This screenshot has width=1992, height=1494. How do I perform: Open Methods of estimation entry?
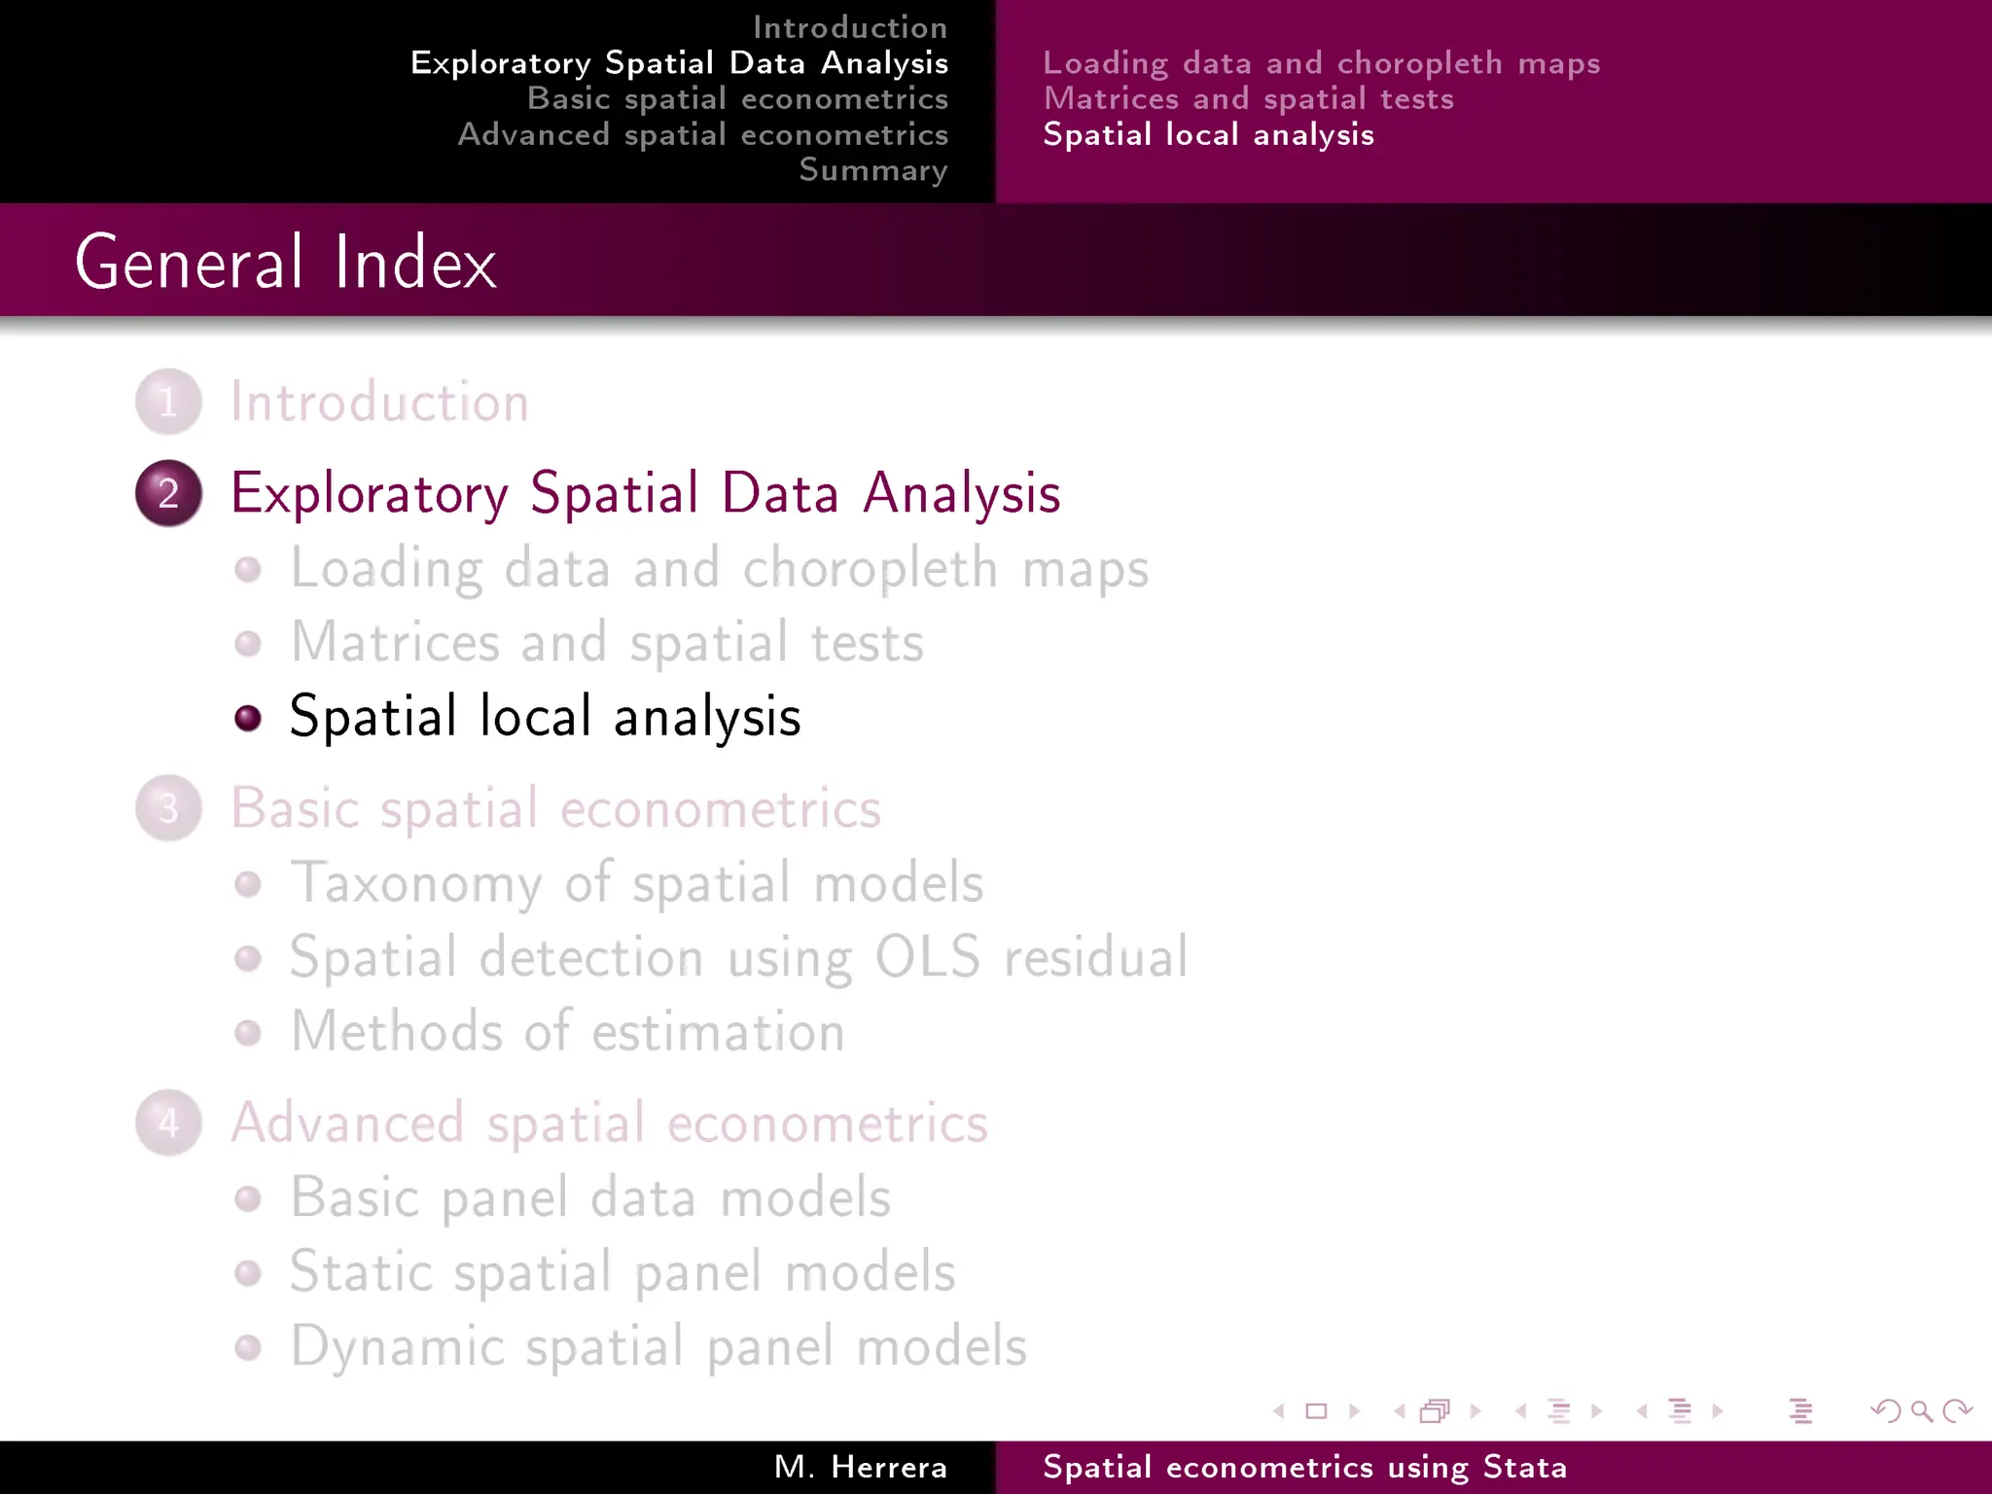click(x=568, y=1031)
